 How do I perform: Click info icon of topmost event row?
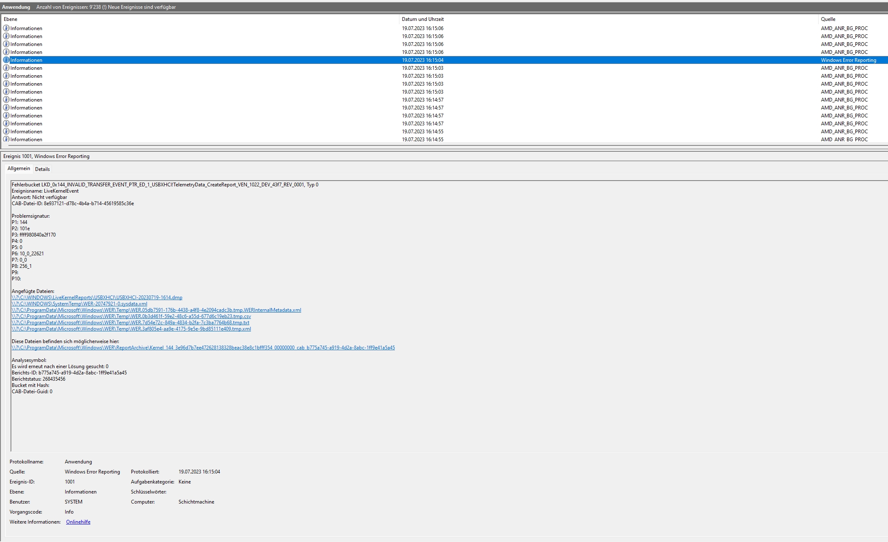point(6,28)
